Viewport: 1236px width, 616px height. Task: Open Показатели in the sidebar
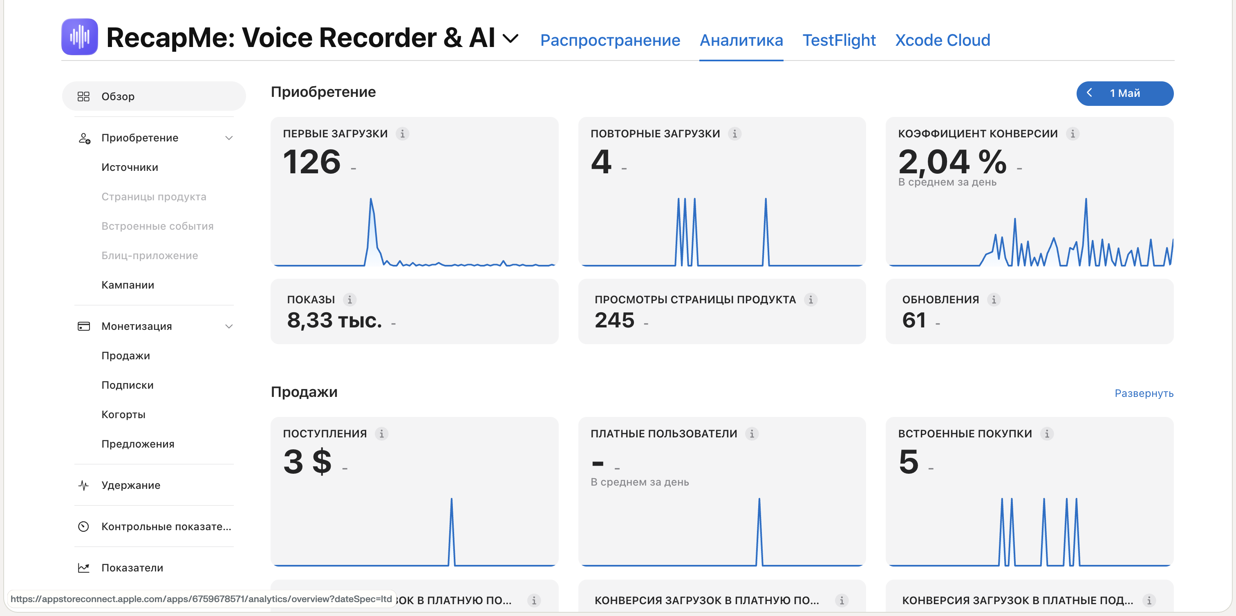pyautogui.click(x=132, y=568)
